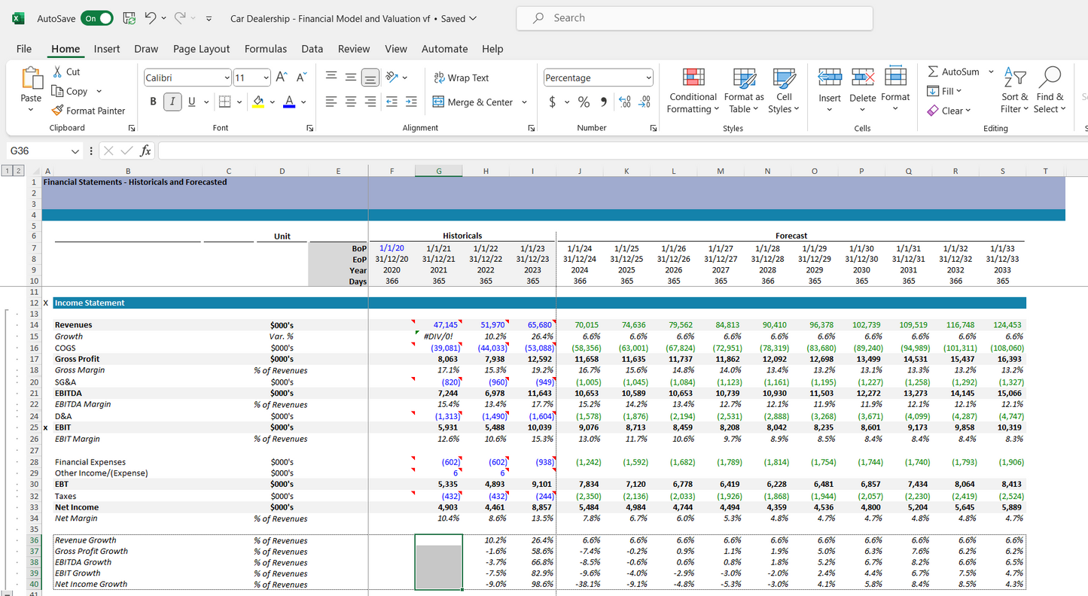Click the Undo arrow icon
Image resolution: width=1088 pixels, height=596 pixels.
pos(150,18)
